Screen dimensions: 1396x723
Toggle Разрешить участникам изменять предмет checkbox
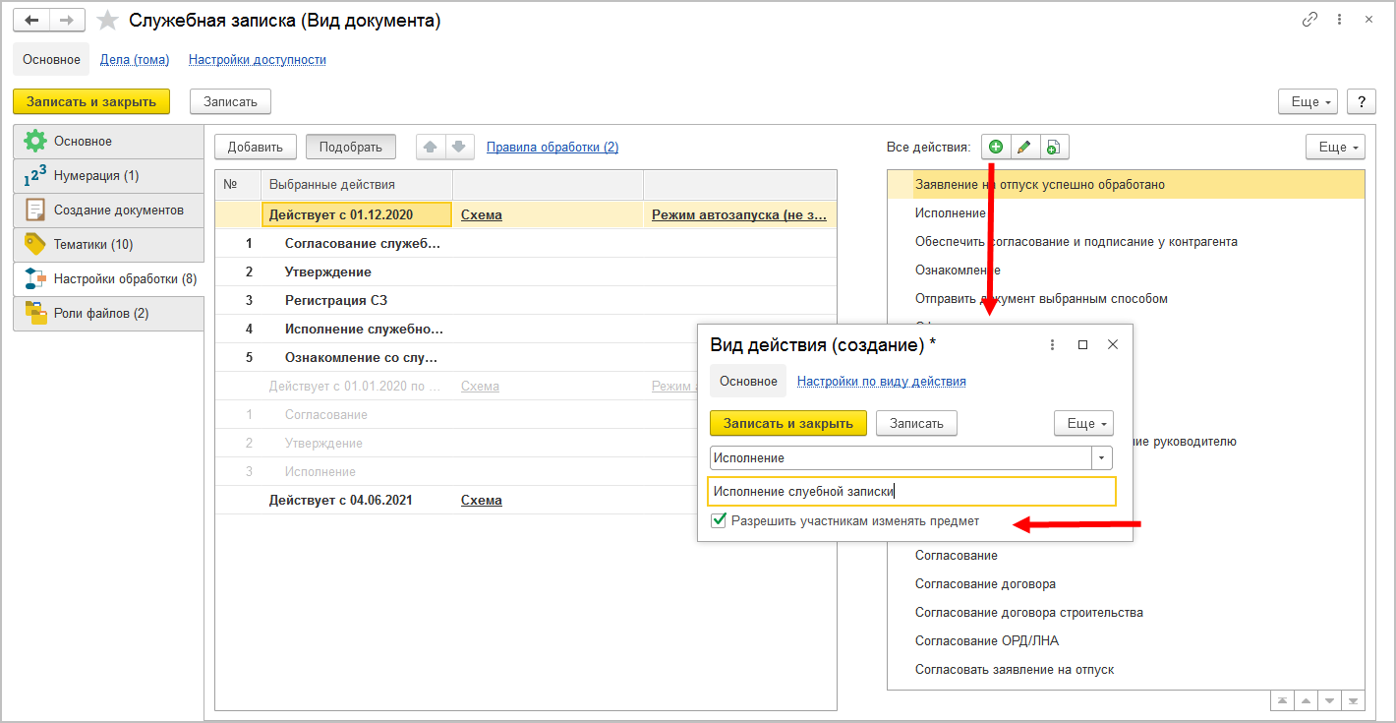[720, 521]
